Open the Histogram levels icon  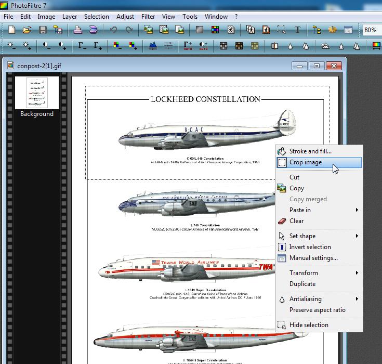click(x=153, y=46)
